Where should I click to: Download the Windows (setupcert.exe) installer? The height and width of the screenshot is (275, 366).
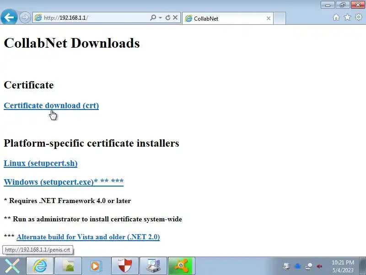coord(64,181)
